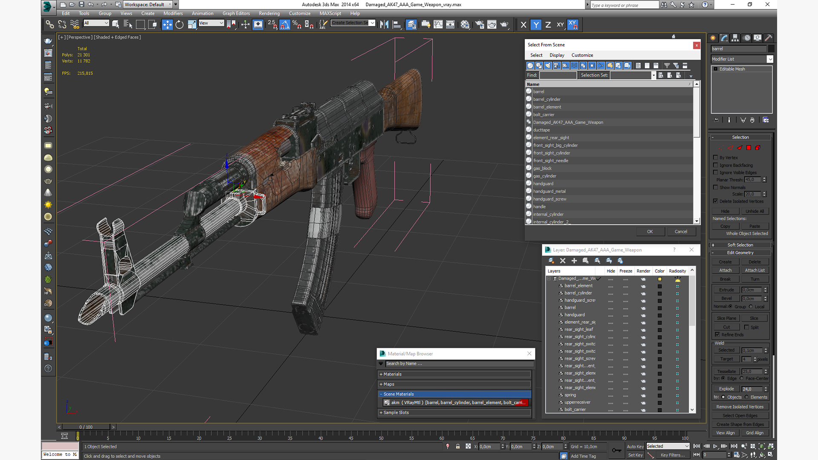Click yellow color swatch of Damaged layer
This screenshot has width=818, height=460.
pyautogui.click(x=660, y=279)
